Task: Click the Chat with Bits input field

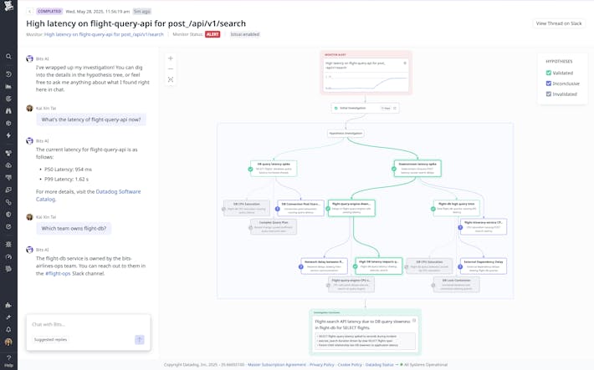Action: coord(84,324)
